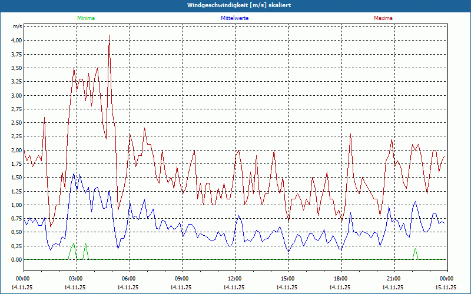Click the 18:00 time axis label
The width and height of the screenshot is (471, 294).
coord(340,278)
